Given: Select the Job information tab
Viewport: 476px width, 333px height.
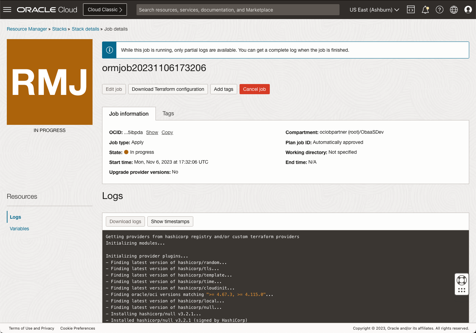Looking at the screenshot, I should click(129, 113).
